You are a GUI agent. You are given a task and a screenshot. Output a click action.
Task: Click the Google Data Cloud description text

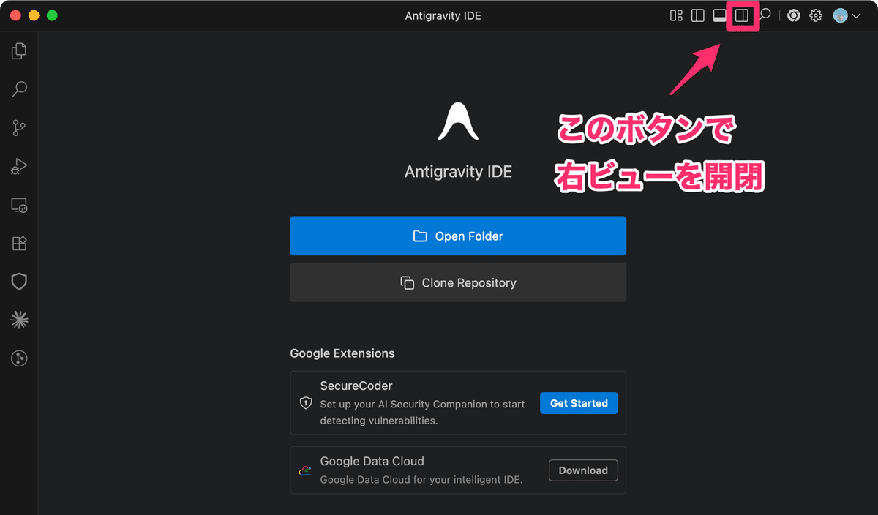(421, 480)
